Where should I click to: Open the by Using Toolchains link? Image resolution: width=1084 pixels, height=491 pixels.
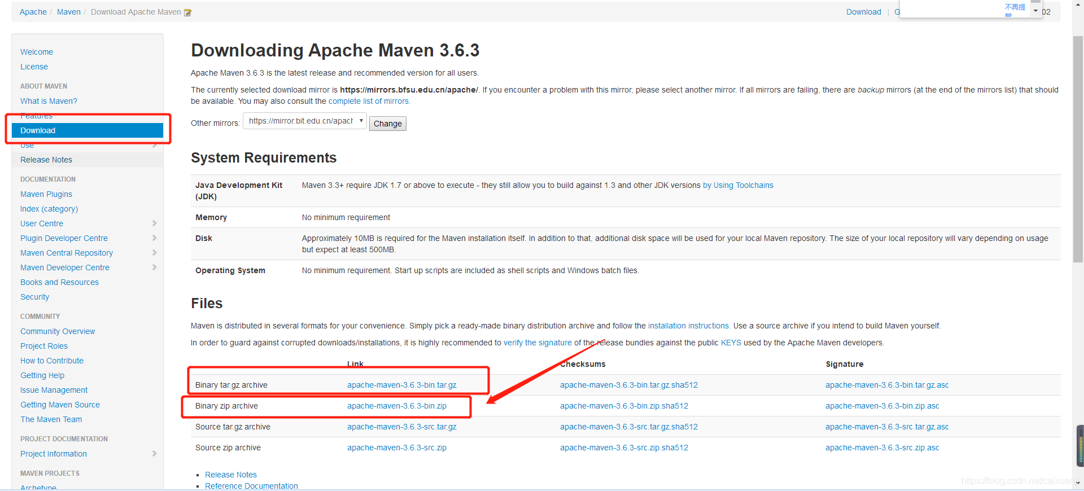pos(738,185)
